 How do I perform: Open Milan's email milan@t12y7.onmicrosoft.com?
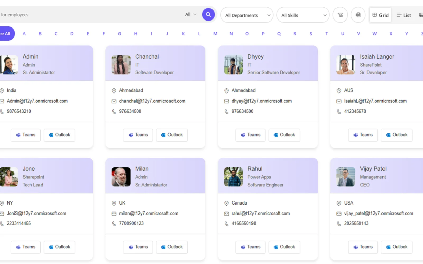point(149,213)
